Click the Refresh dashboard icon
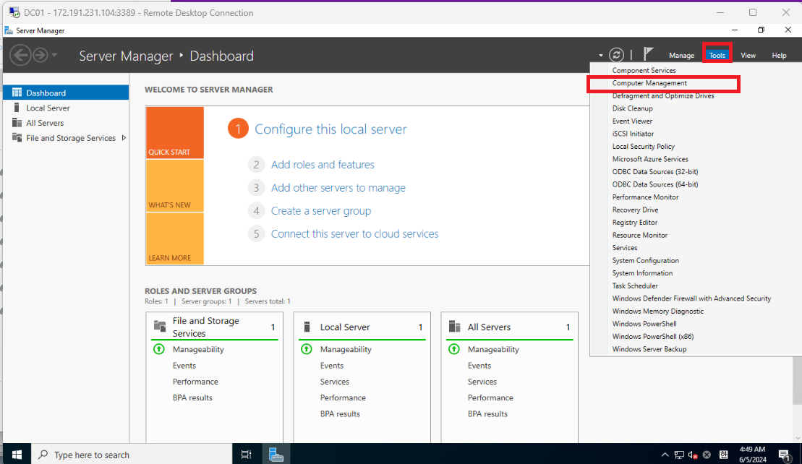Image resolution: width=802 pixels, height=464 pixels. [616, 55]
